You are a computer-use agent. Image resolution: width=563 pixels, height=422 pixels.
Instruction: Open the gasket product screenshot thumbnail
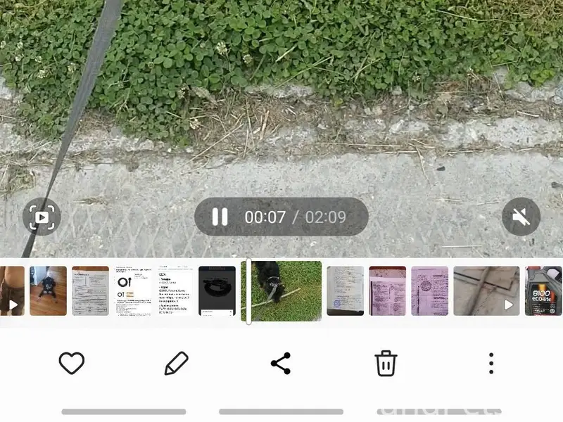pyautogui.click(x=132, y=290)
